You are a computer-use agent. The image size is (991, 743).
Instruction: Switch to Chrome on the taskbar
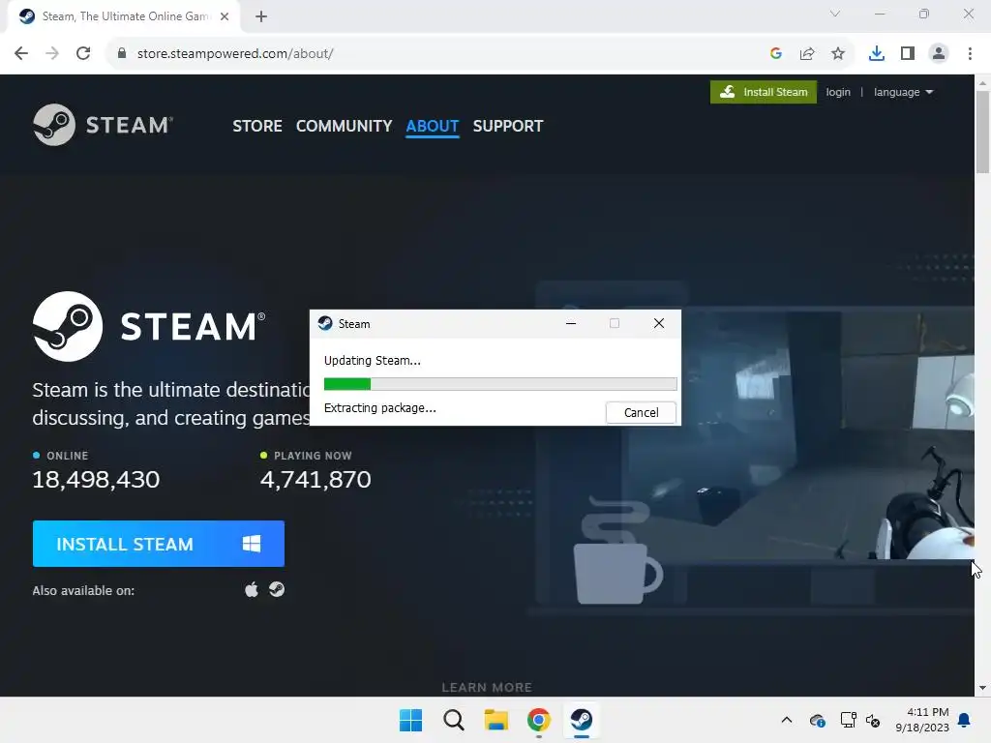coord(538,720)
